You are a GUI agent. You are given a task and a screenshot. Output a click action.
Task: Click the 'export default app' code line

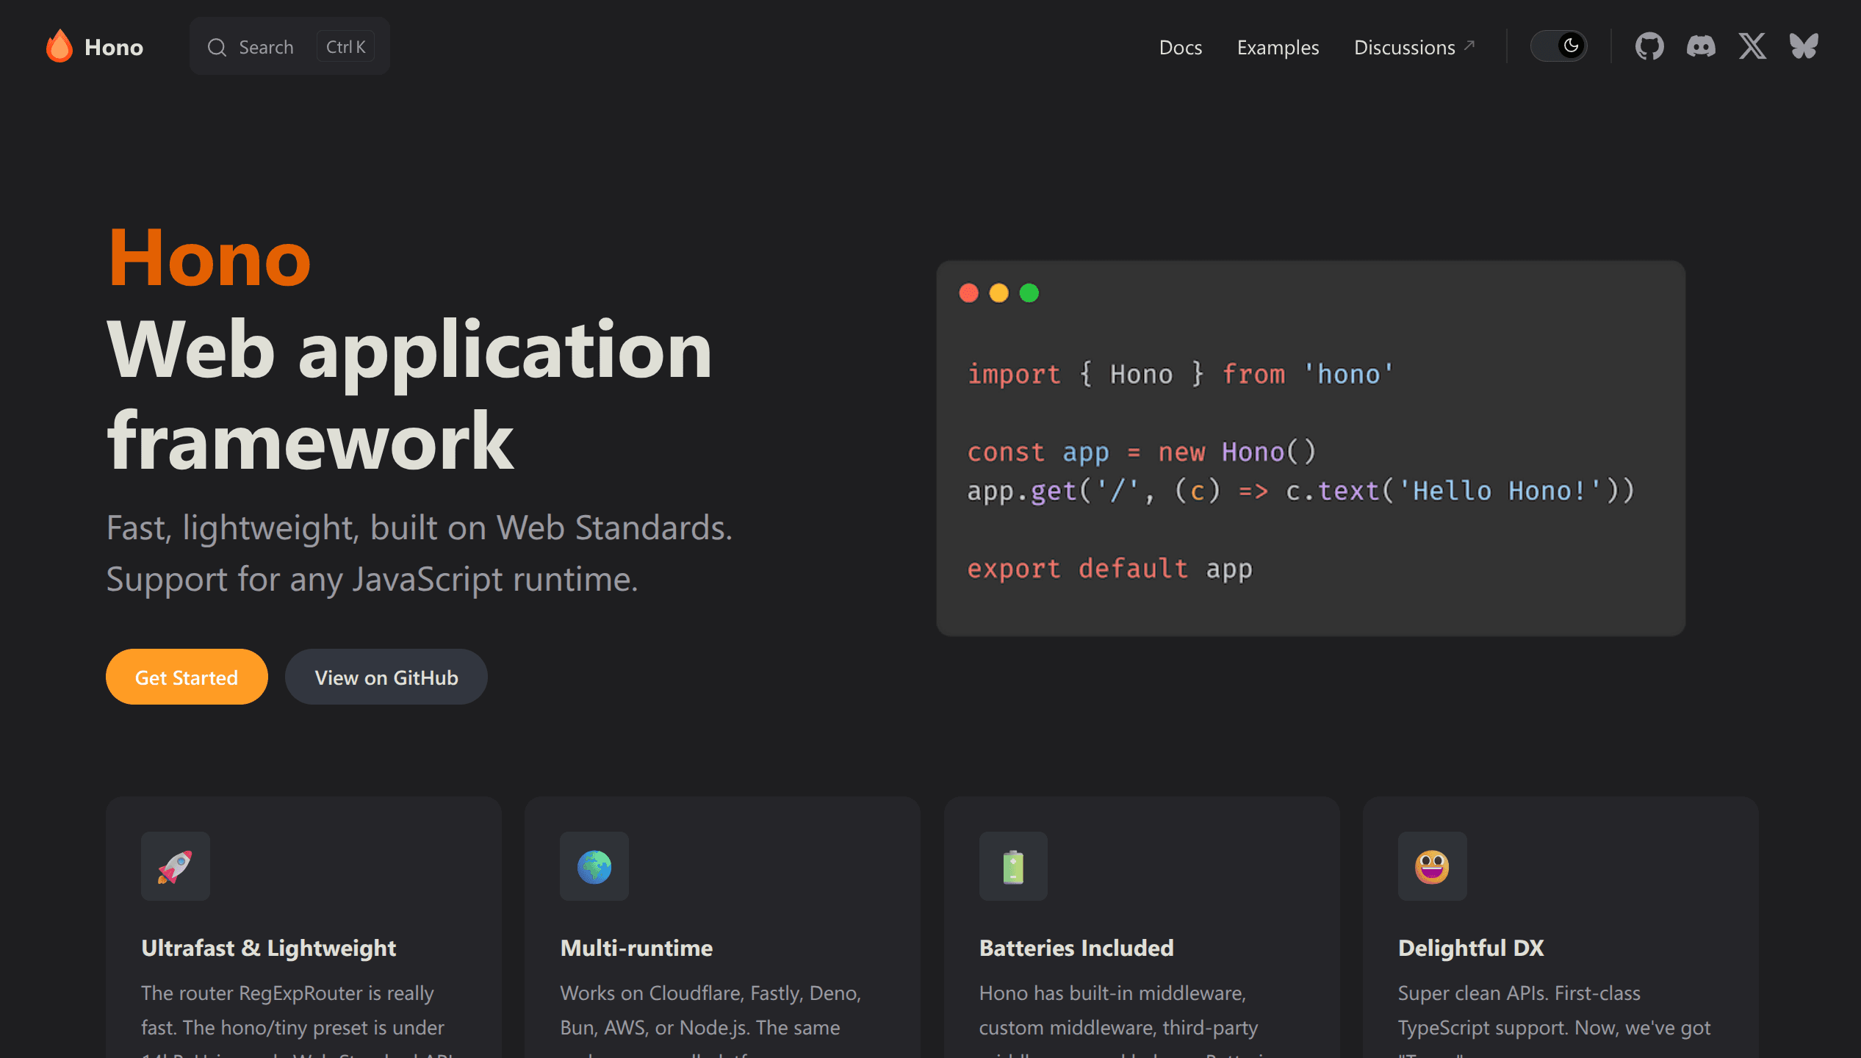pyautogui.click(x=1109, y=569)
